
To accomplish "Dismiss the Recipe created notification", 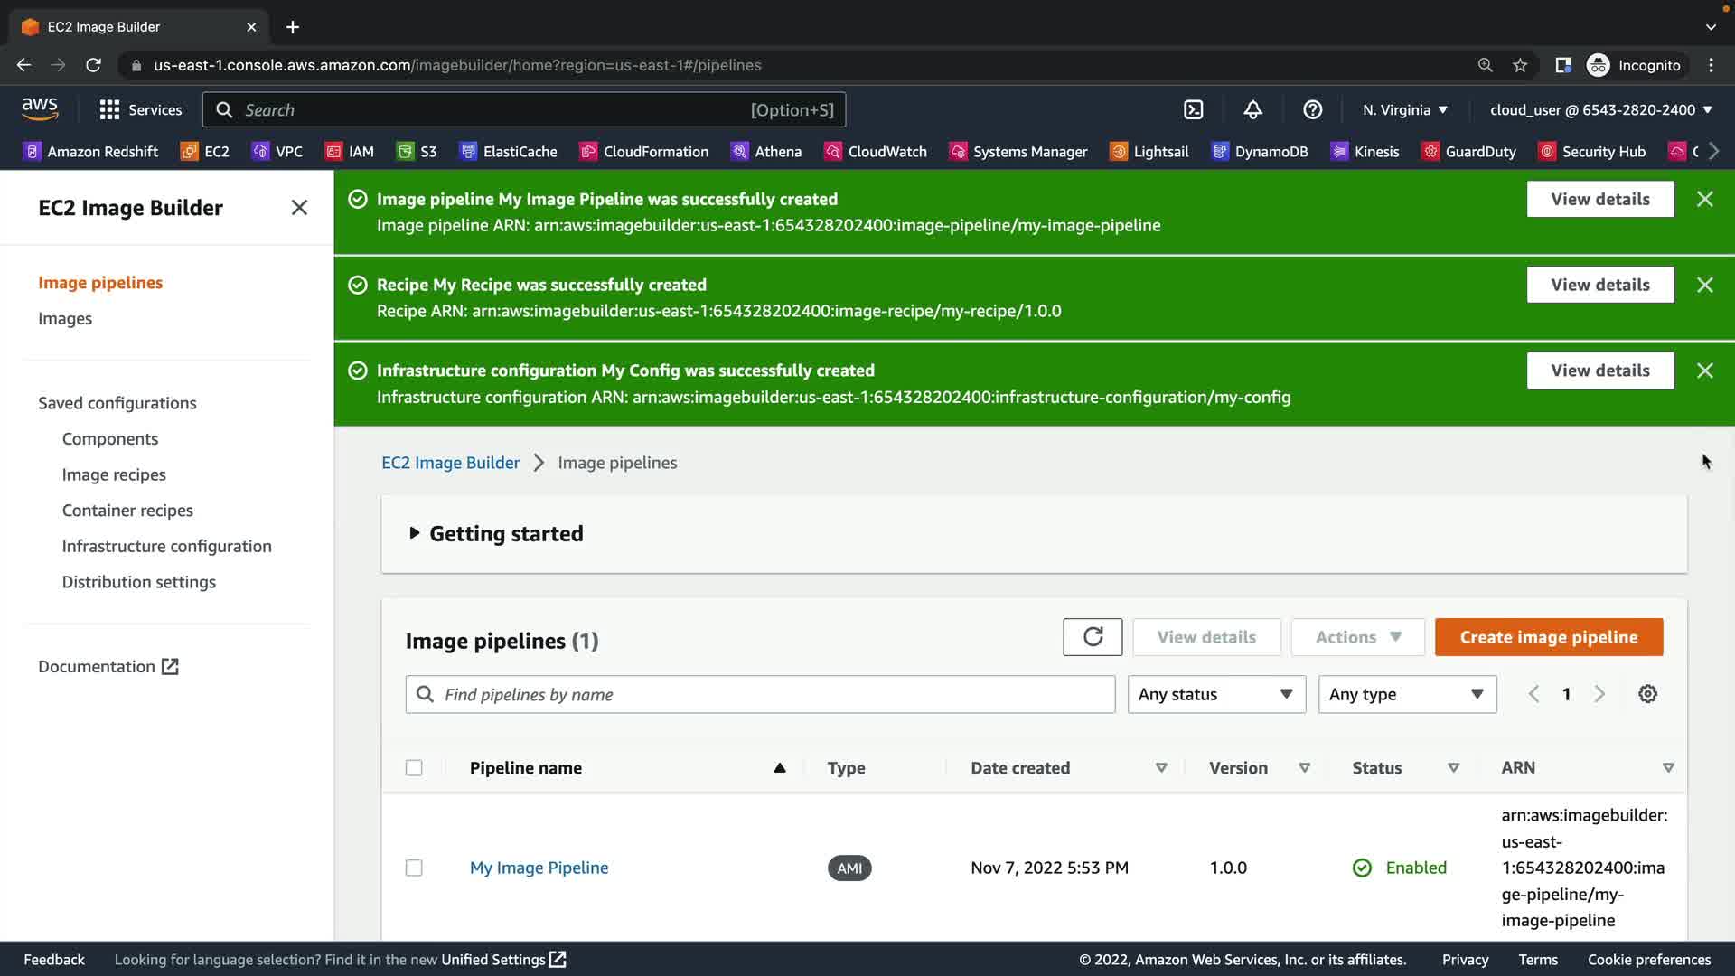I will pyautogui.click(x=1704, y=285).
